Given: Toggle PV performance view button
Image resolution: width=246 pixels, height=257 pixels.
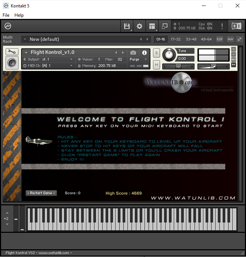Looking at the screenshot, I should click(233, 65).
